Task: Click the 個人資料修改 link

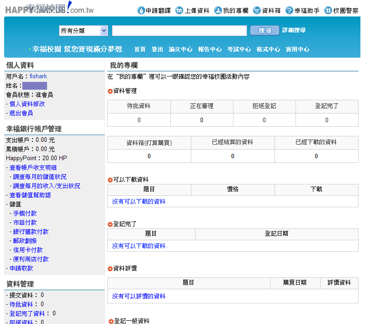Action: click(27, 104)
